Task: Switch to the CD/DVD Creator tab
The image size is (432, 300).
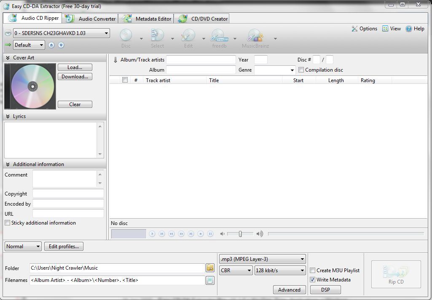Action: 202,19
